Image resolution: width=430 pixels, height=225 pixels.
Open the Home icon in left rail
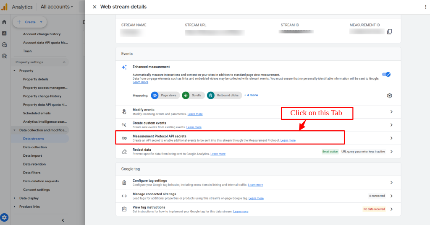click(4, 22)
